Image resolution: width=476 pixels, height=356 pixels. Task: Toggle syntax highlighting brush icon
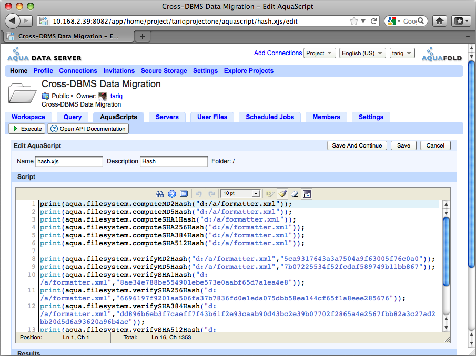pos(282,194)
